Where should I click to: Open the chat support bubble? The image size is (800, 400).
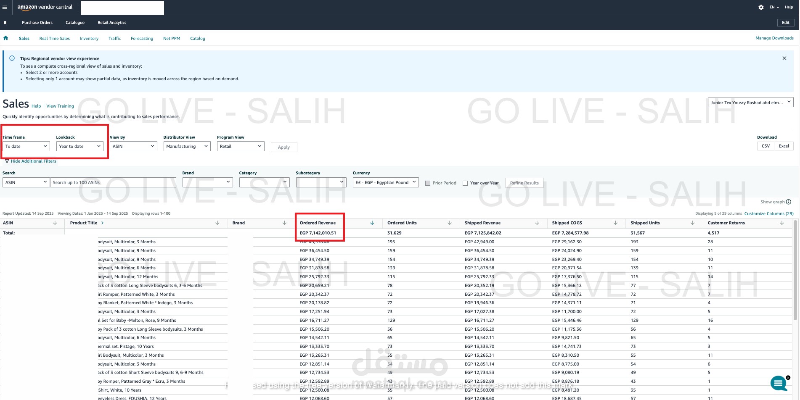point(779,383)
